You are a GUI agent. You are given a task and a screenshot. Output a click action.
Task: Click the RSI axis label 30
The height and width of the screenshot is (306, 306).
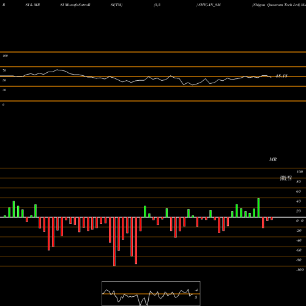tap(4, 90)
